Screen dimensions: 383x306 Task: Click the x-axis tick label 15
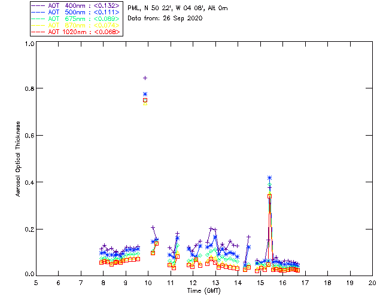[260, 283]
